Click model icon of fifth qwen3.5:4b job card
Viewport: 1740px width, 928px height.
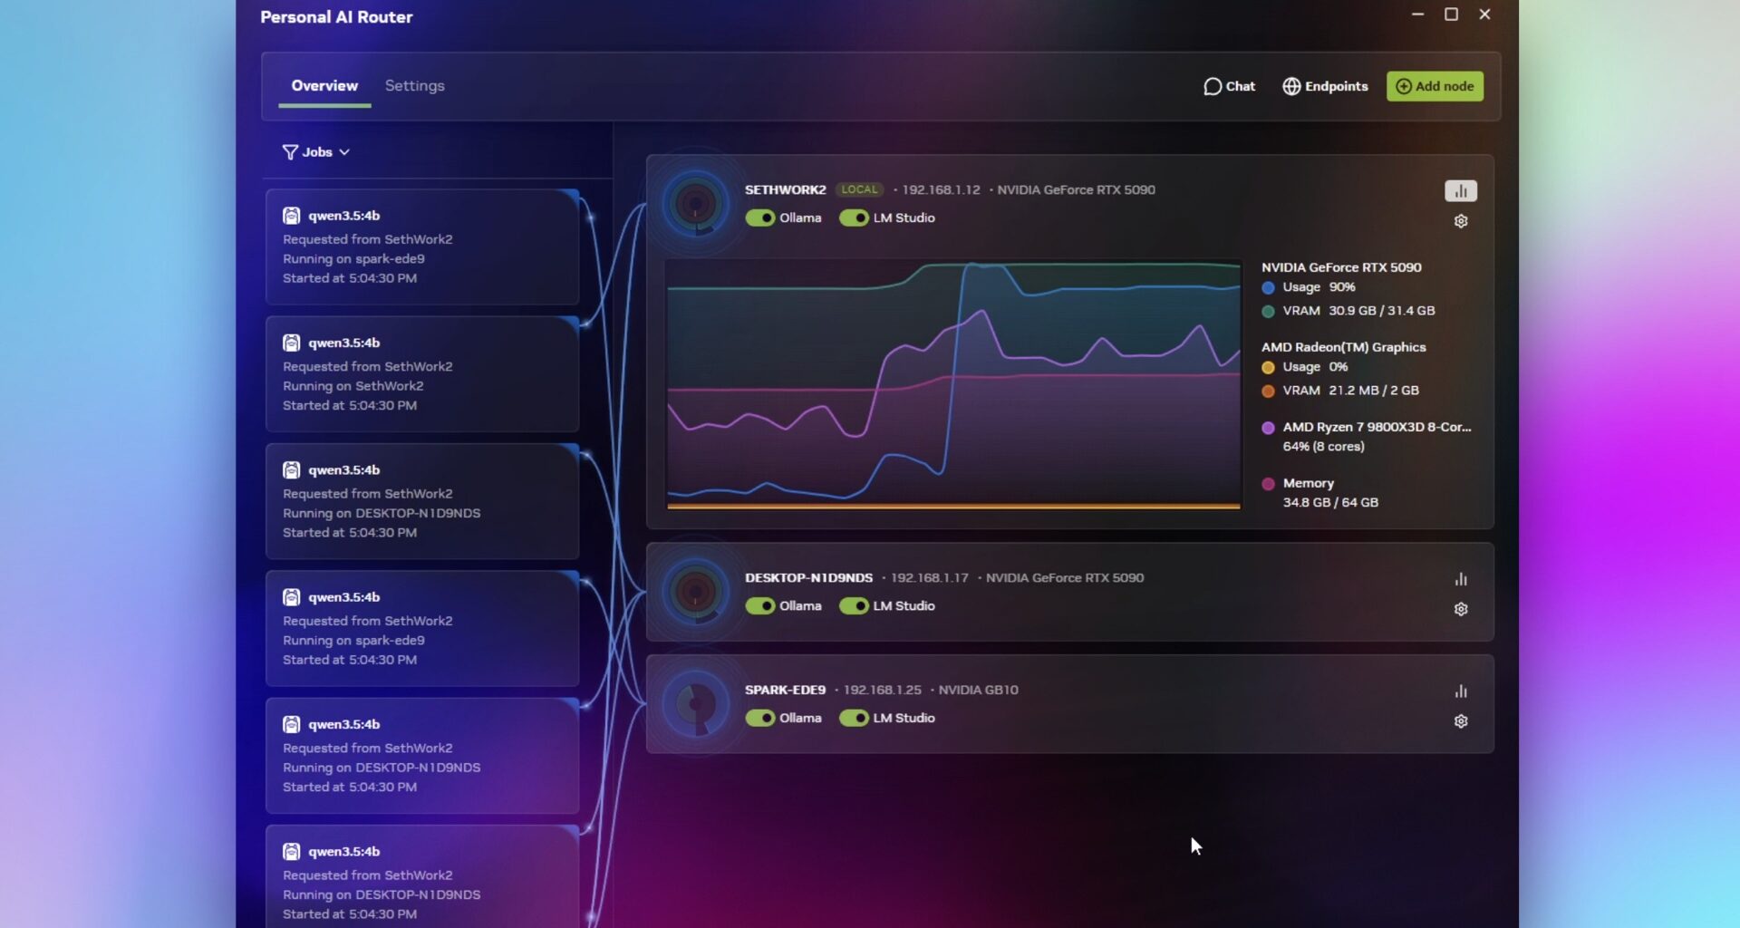[291, 724]
